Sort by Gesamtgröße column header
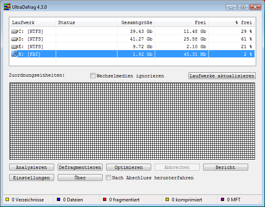Image resolution: width=265 pixels, height=207 pixels. [x=136, y=22]
